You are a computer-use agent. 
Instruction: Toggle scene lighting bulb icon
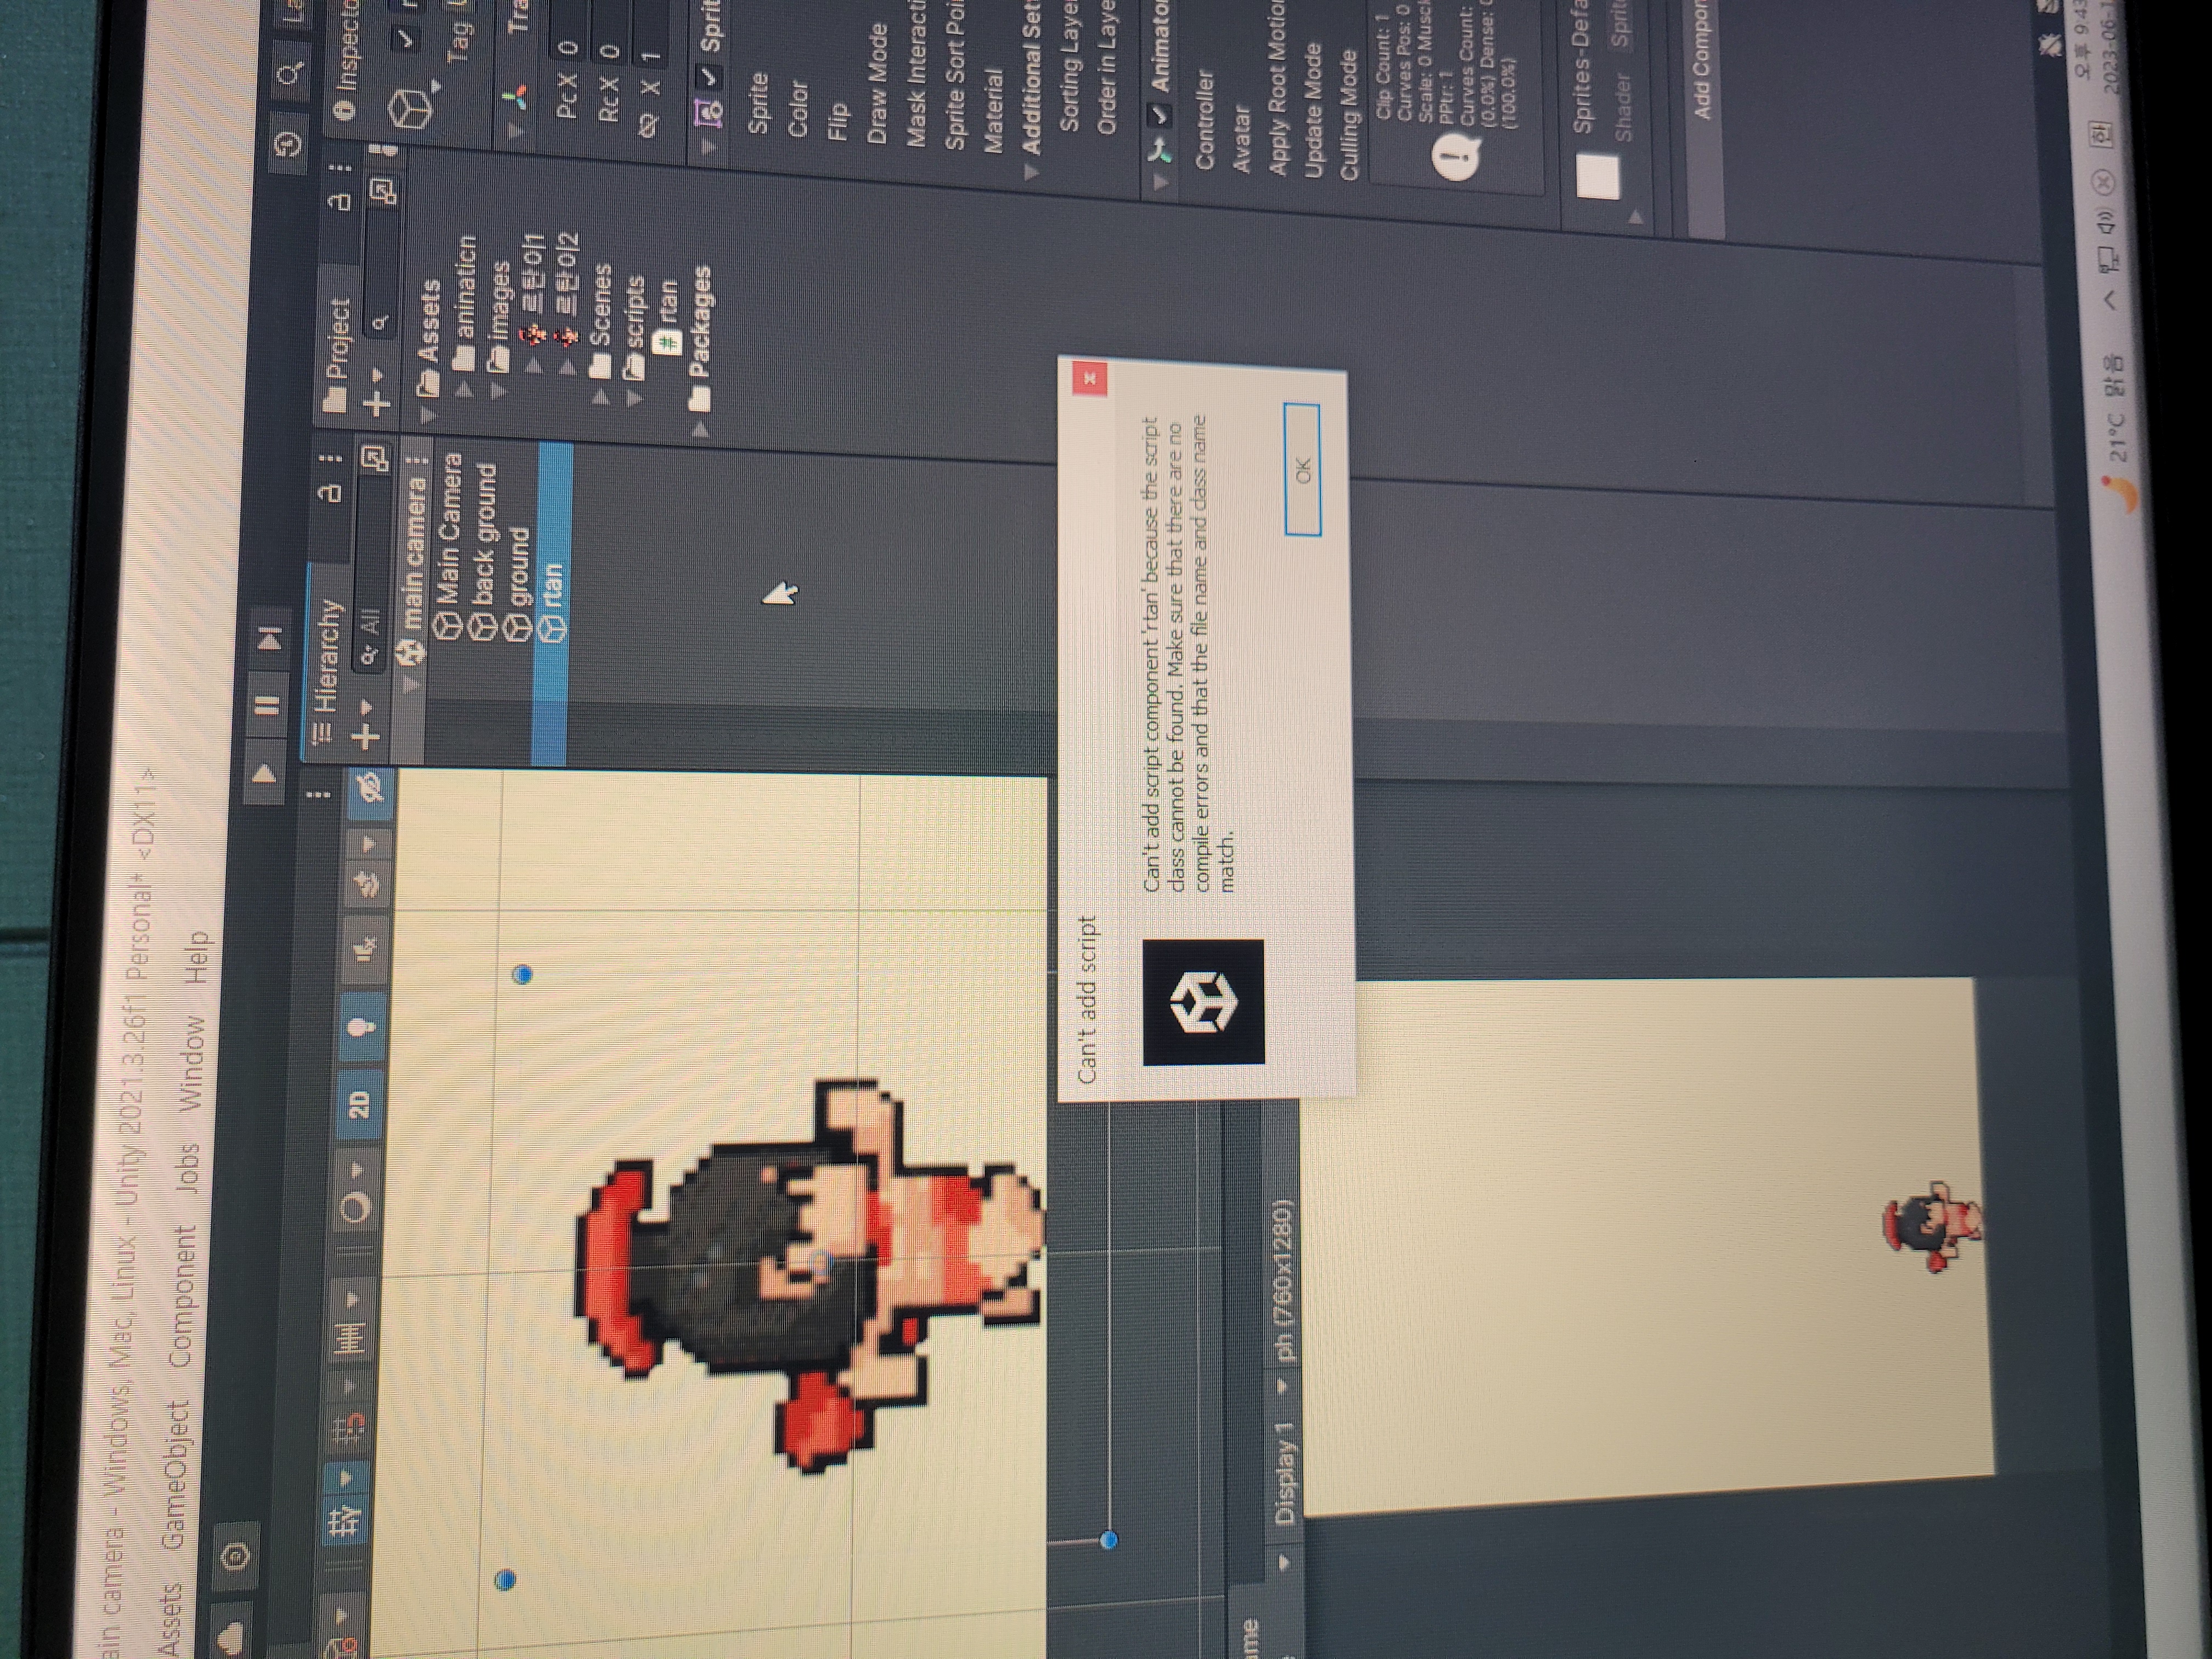click(x=361, y=1027)
